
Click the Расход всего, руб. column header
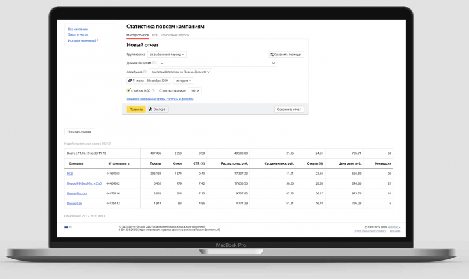coord(234,163)
